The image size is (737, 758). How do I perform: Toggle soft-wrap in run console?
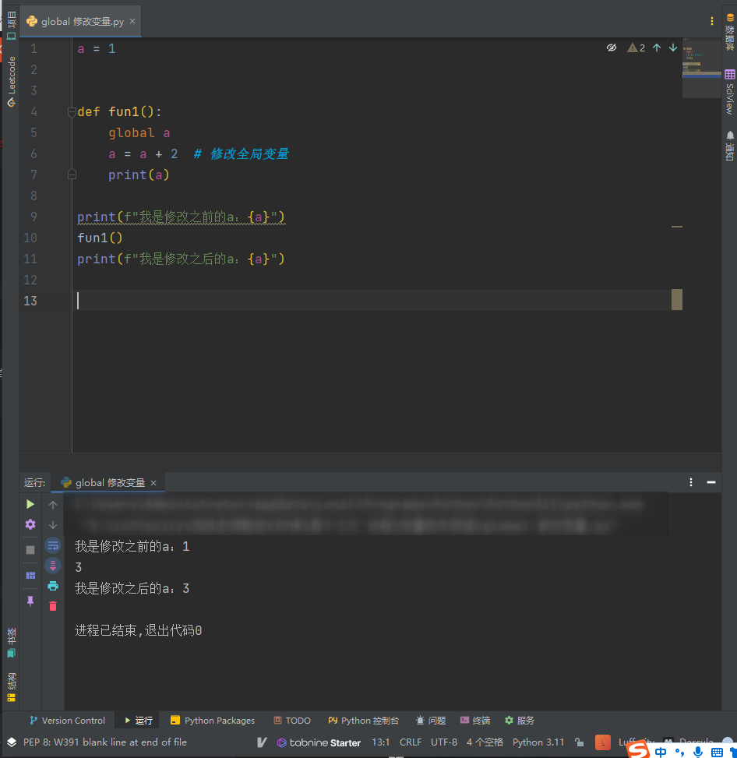(53, 546)
